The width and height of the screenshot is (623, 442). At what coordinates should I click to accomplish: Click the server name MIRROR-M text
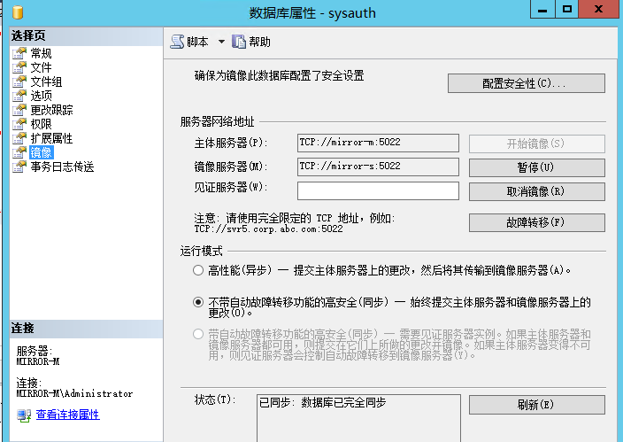(38, 361)
